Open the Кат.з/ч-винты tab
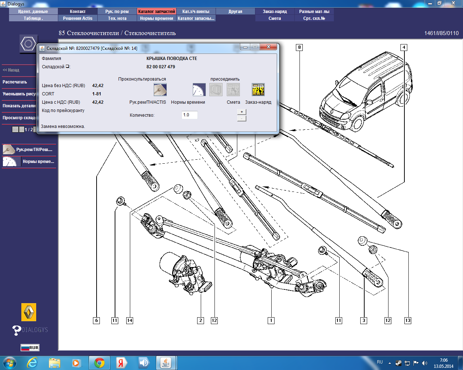The width and height of the screenshot is (463, 370). pyautogui.click(x=196, y=12)
